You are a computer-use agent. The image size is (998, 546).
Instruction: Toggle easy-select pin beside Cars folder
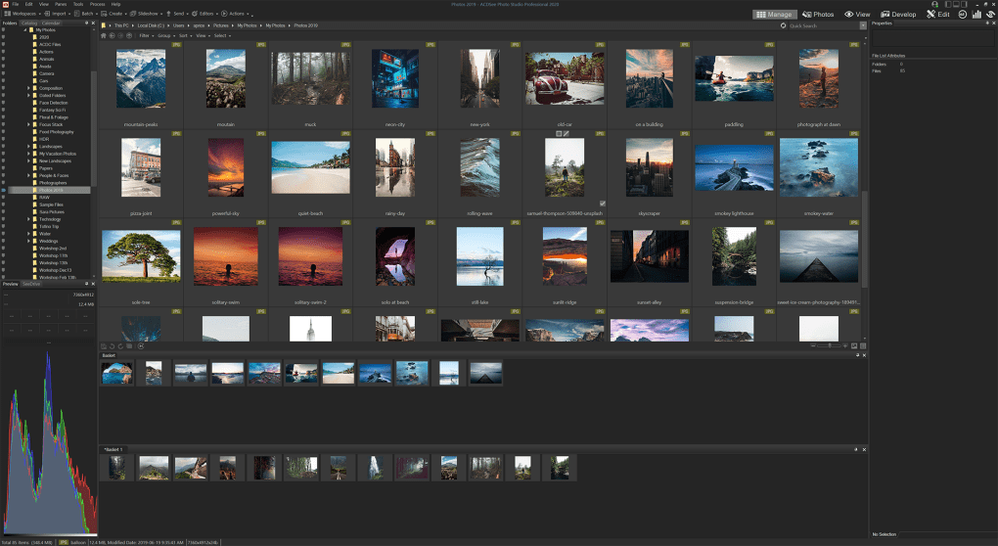coord(3,81)
